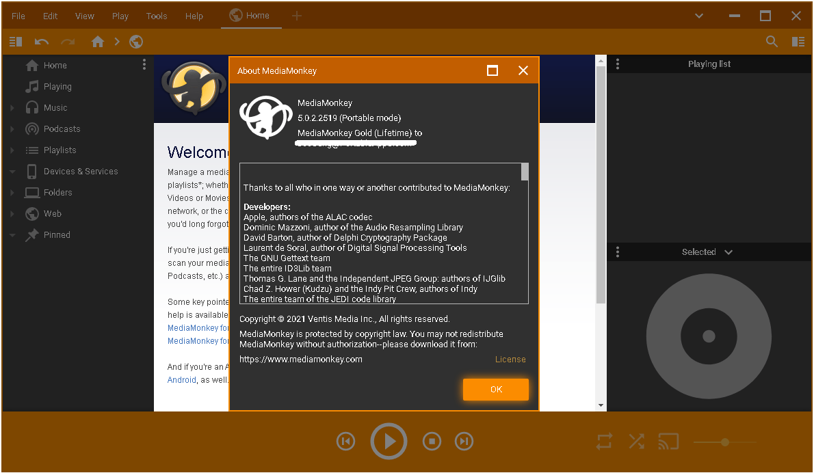Collapse the Pinned tree arrow

tap(12, 235)
